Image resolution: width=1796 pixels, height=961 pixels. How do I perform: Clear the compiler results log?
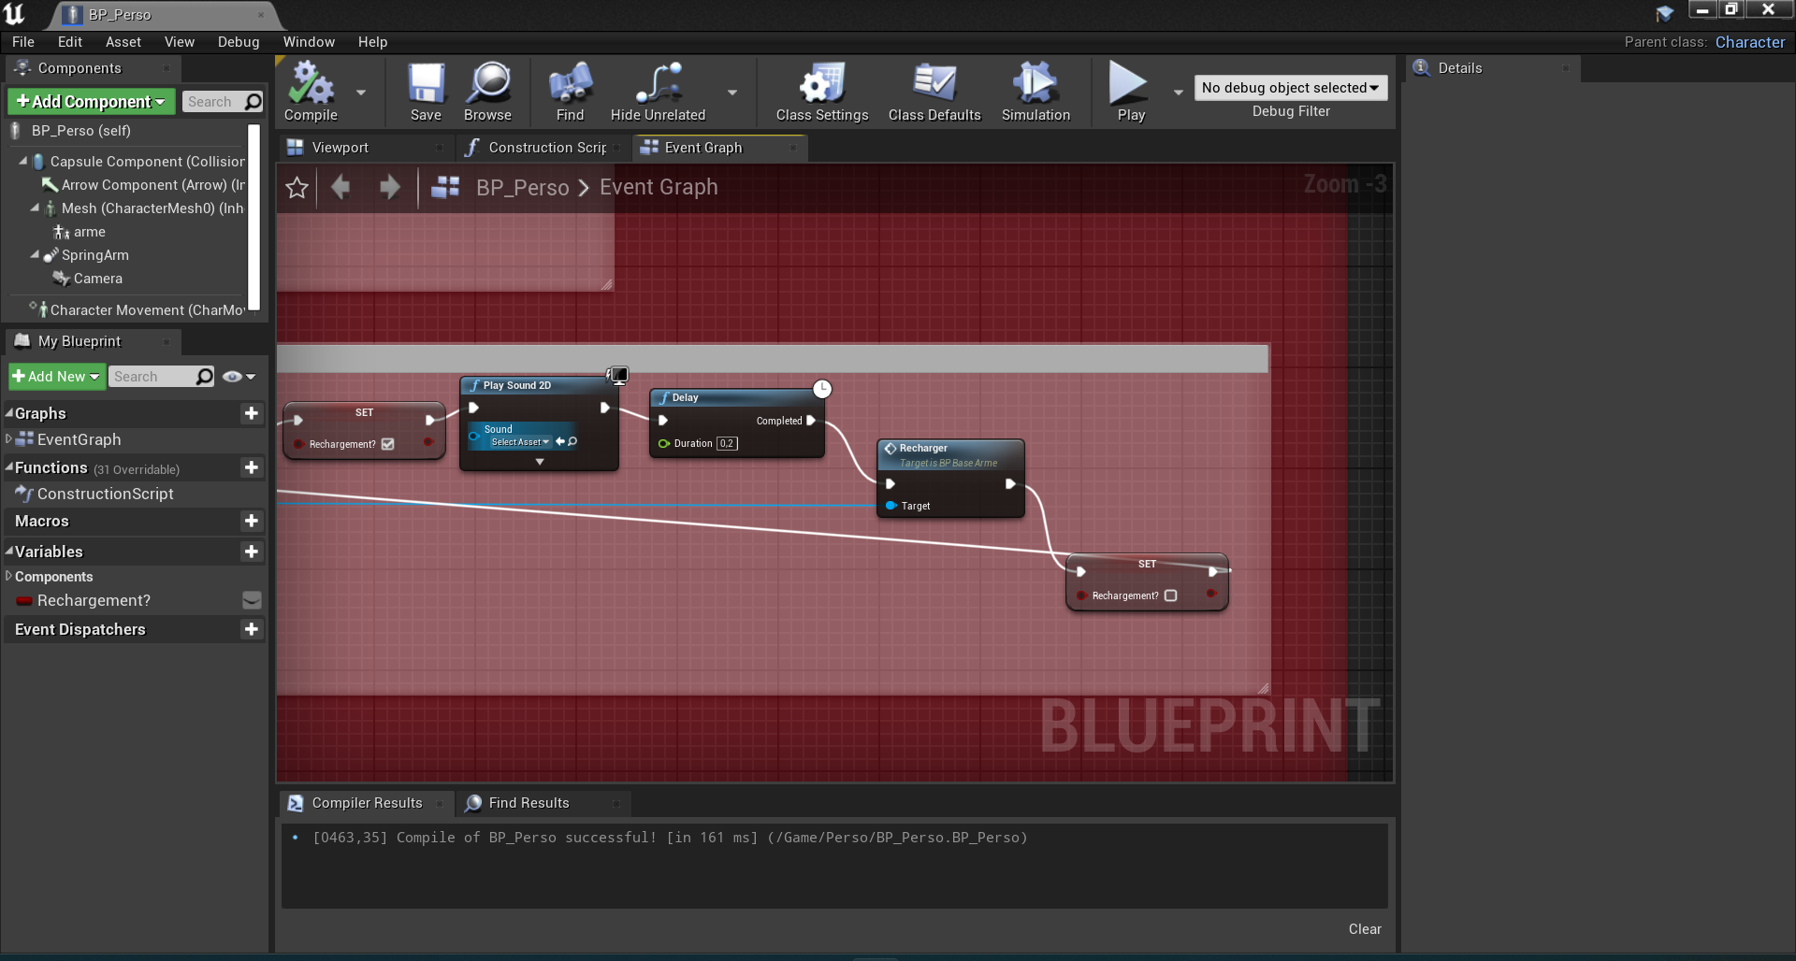(x=1365, y=929)
